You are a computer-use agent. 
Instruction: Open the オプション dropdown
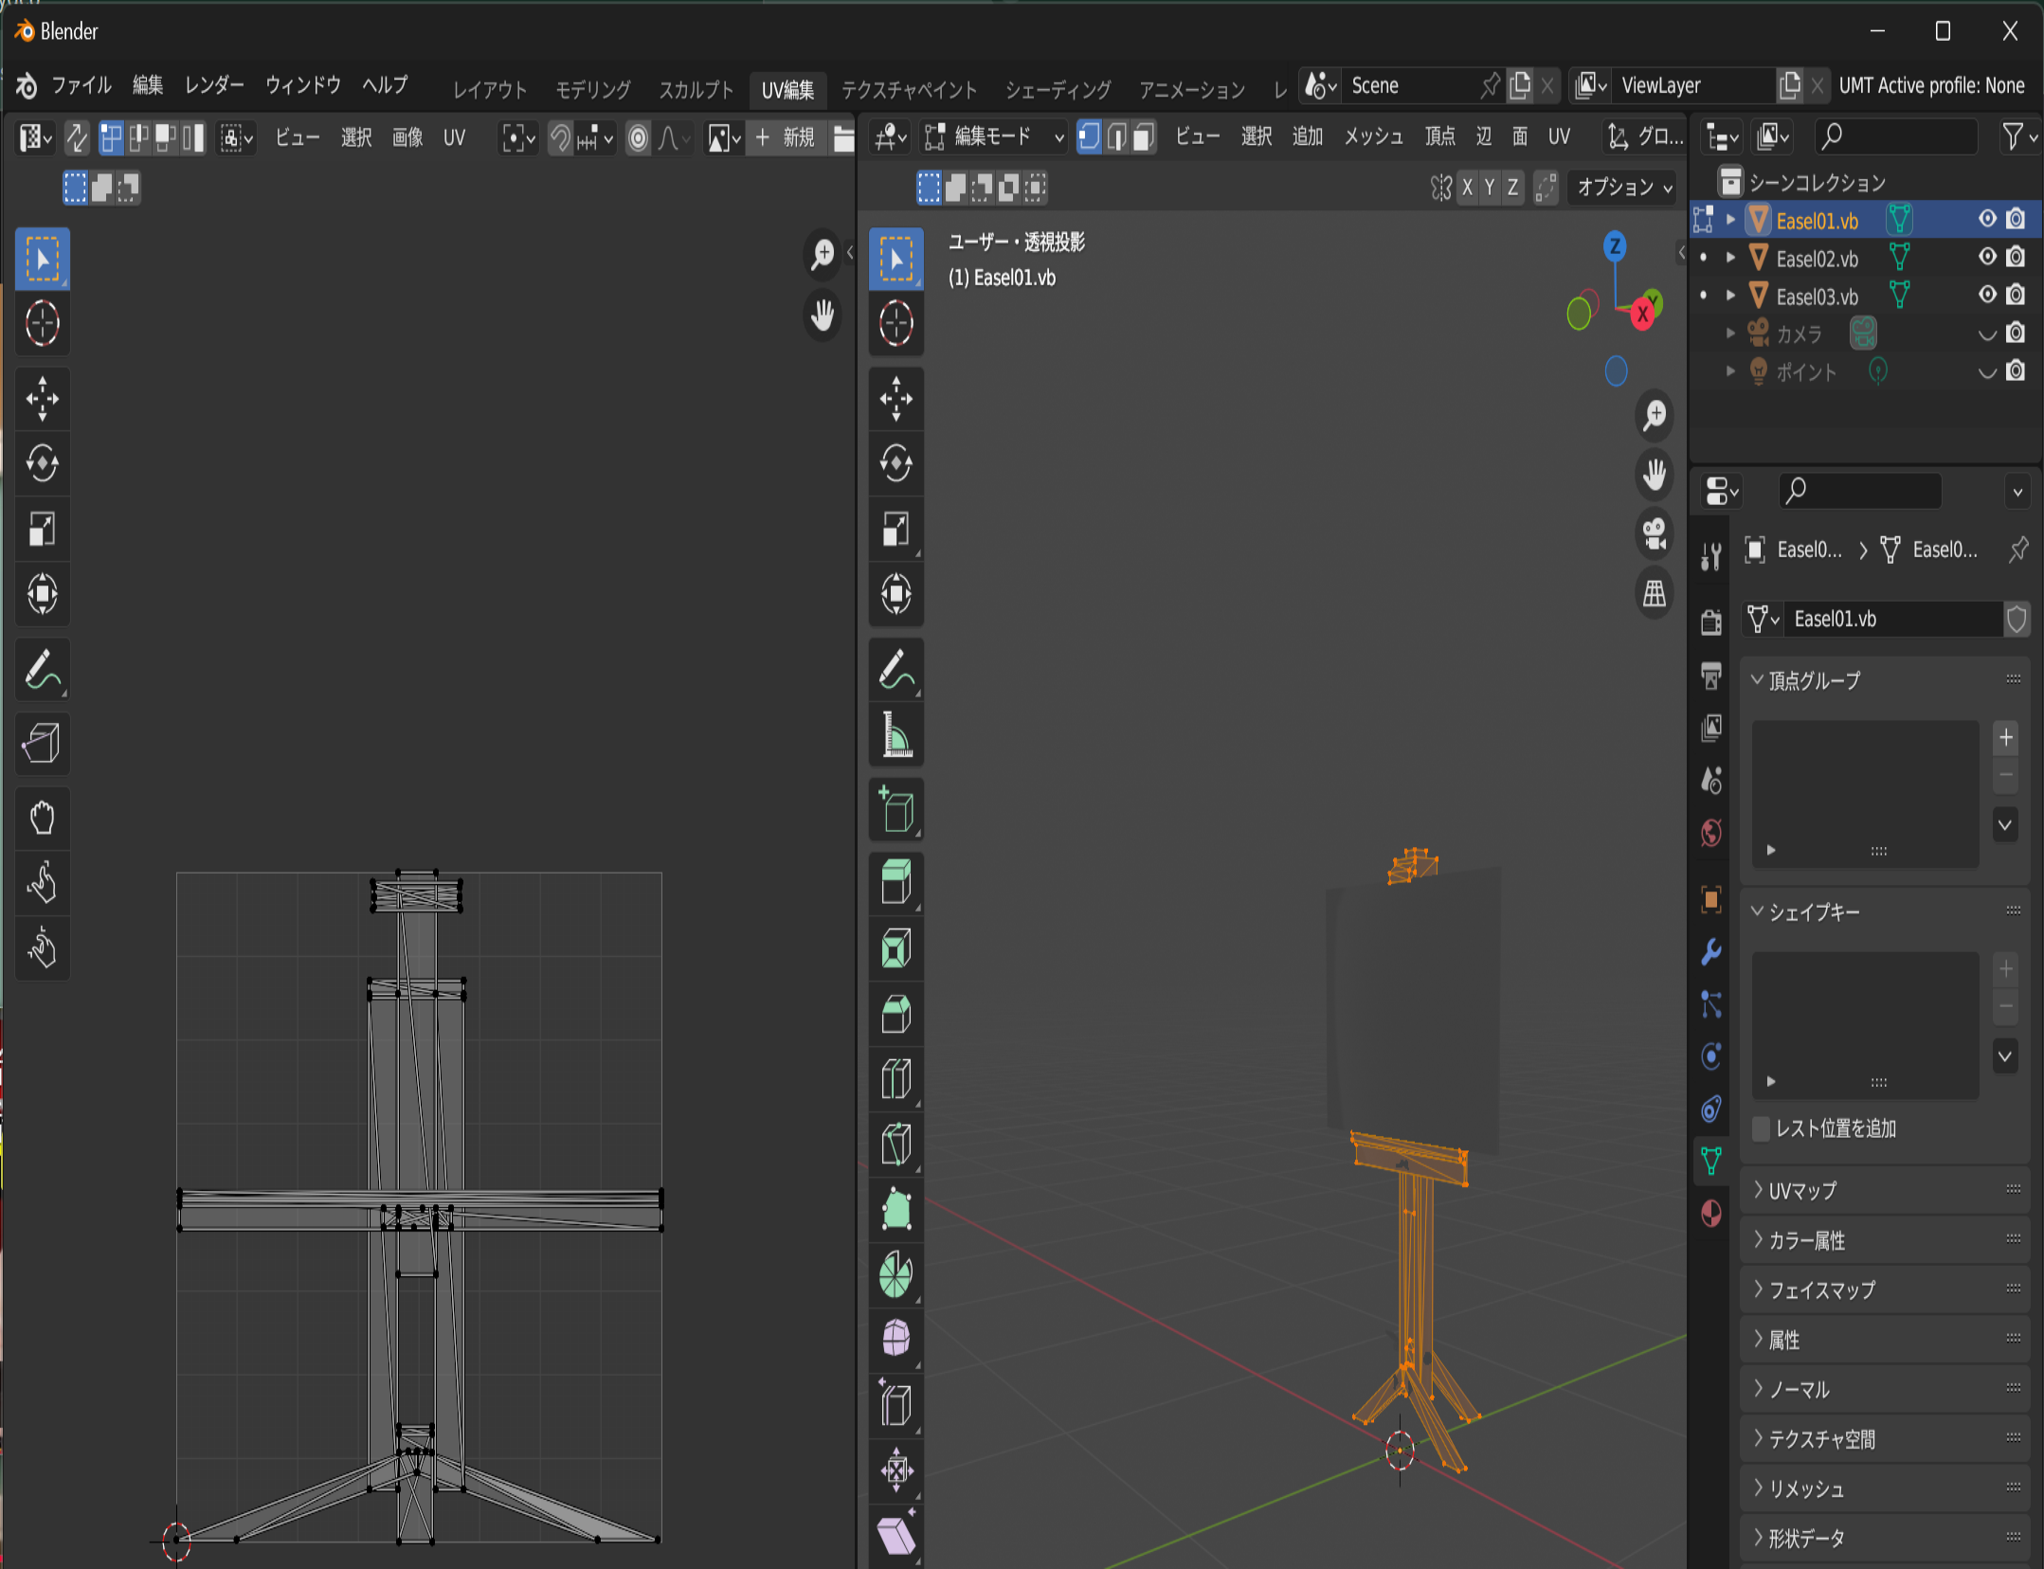[1624, 188]
